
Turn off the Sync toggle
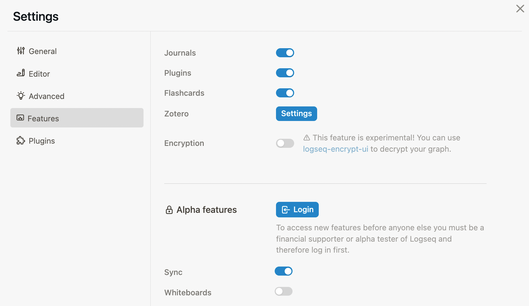click(x=284, y=271)
